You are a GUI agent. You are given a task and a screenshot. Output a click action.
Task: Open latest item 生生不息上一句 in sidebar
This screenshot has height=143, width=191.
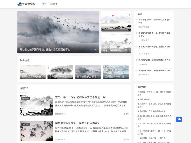pyautogui.click(x=154, y=21)
